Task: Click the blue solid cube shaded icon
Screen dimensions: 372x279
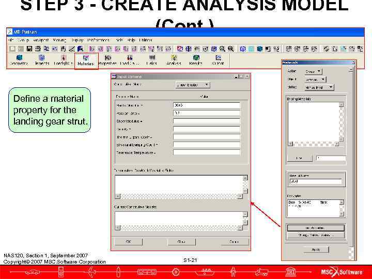Action: click(x=259, y=49)
